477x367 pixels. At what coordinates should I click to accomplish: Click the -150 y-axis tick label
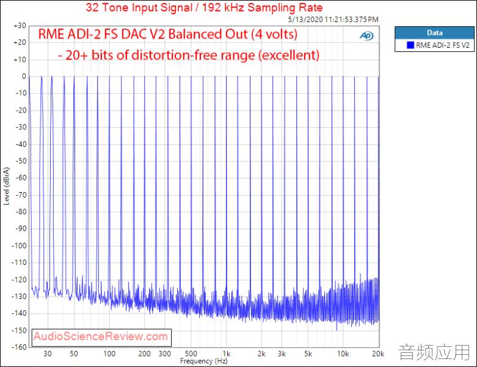[x=19, y=330]
